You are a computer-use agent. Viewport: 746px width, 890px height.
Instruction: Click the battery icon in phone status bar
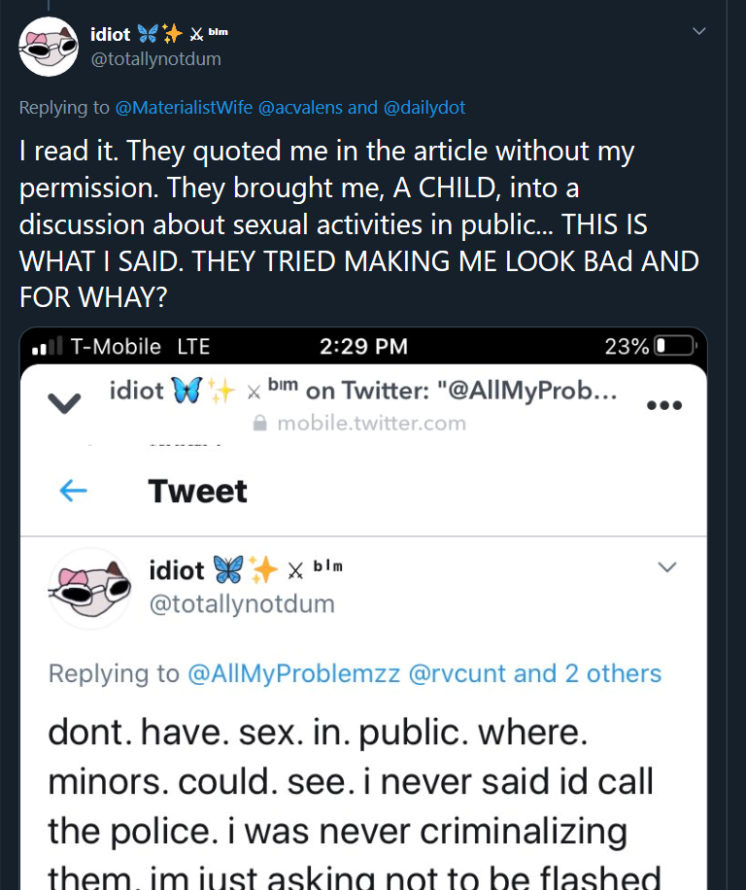pyautogui.click(x=675, y=346)
